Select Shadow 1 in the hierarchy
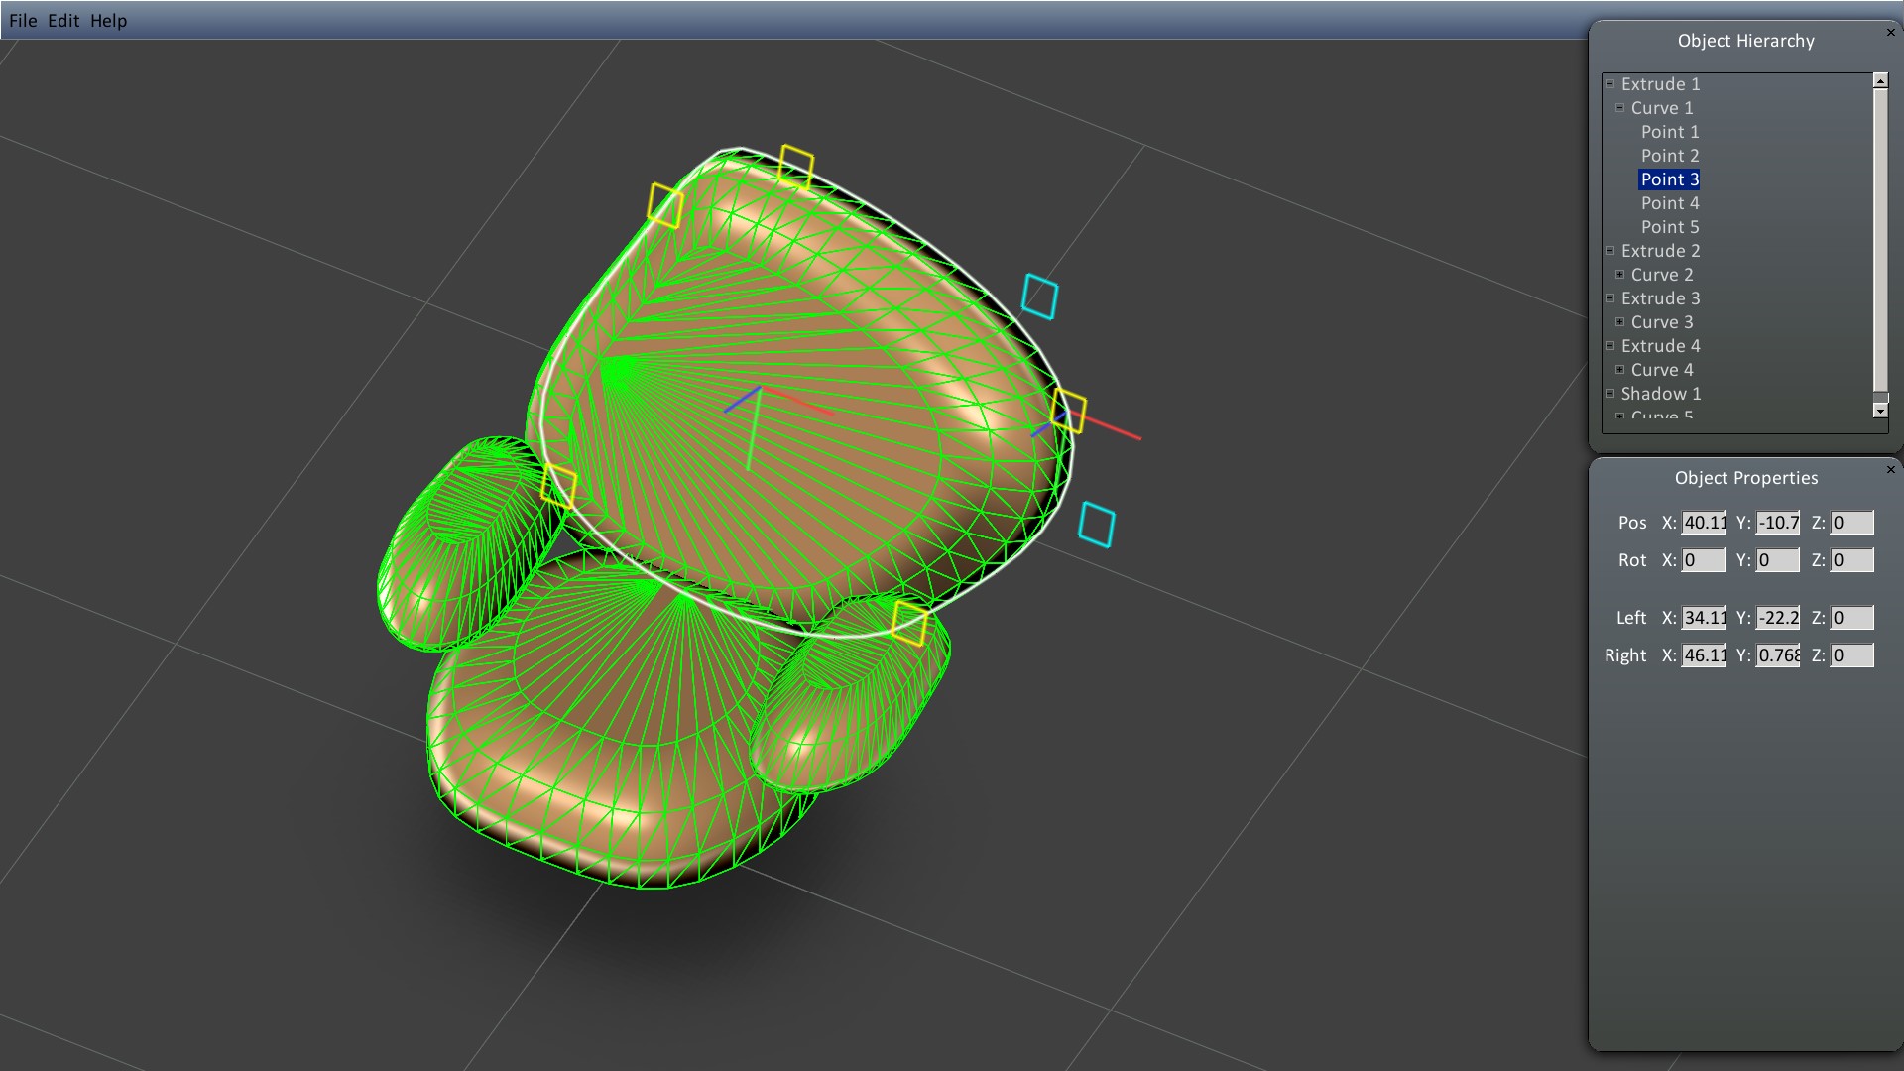 1660,394
